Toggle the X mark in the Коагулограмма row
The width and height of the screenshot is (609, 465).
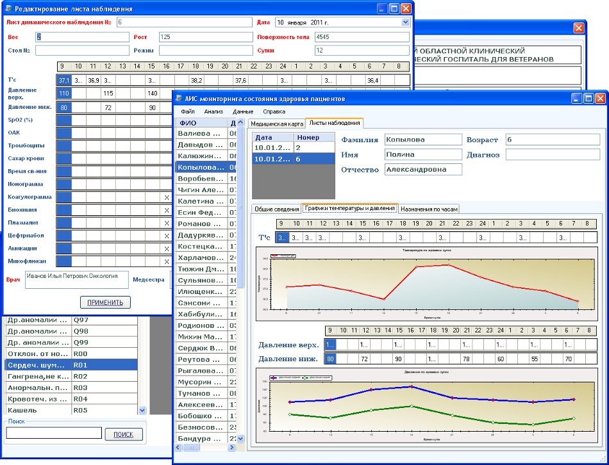point(167,197)
